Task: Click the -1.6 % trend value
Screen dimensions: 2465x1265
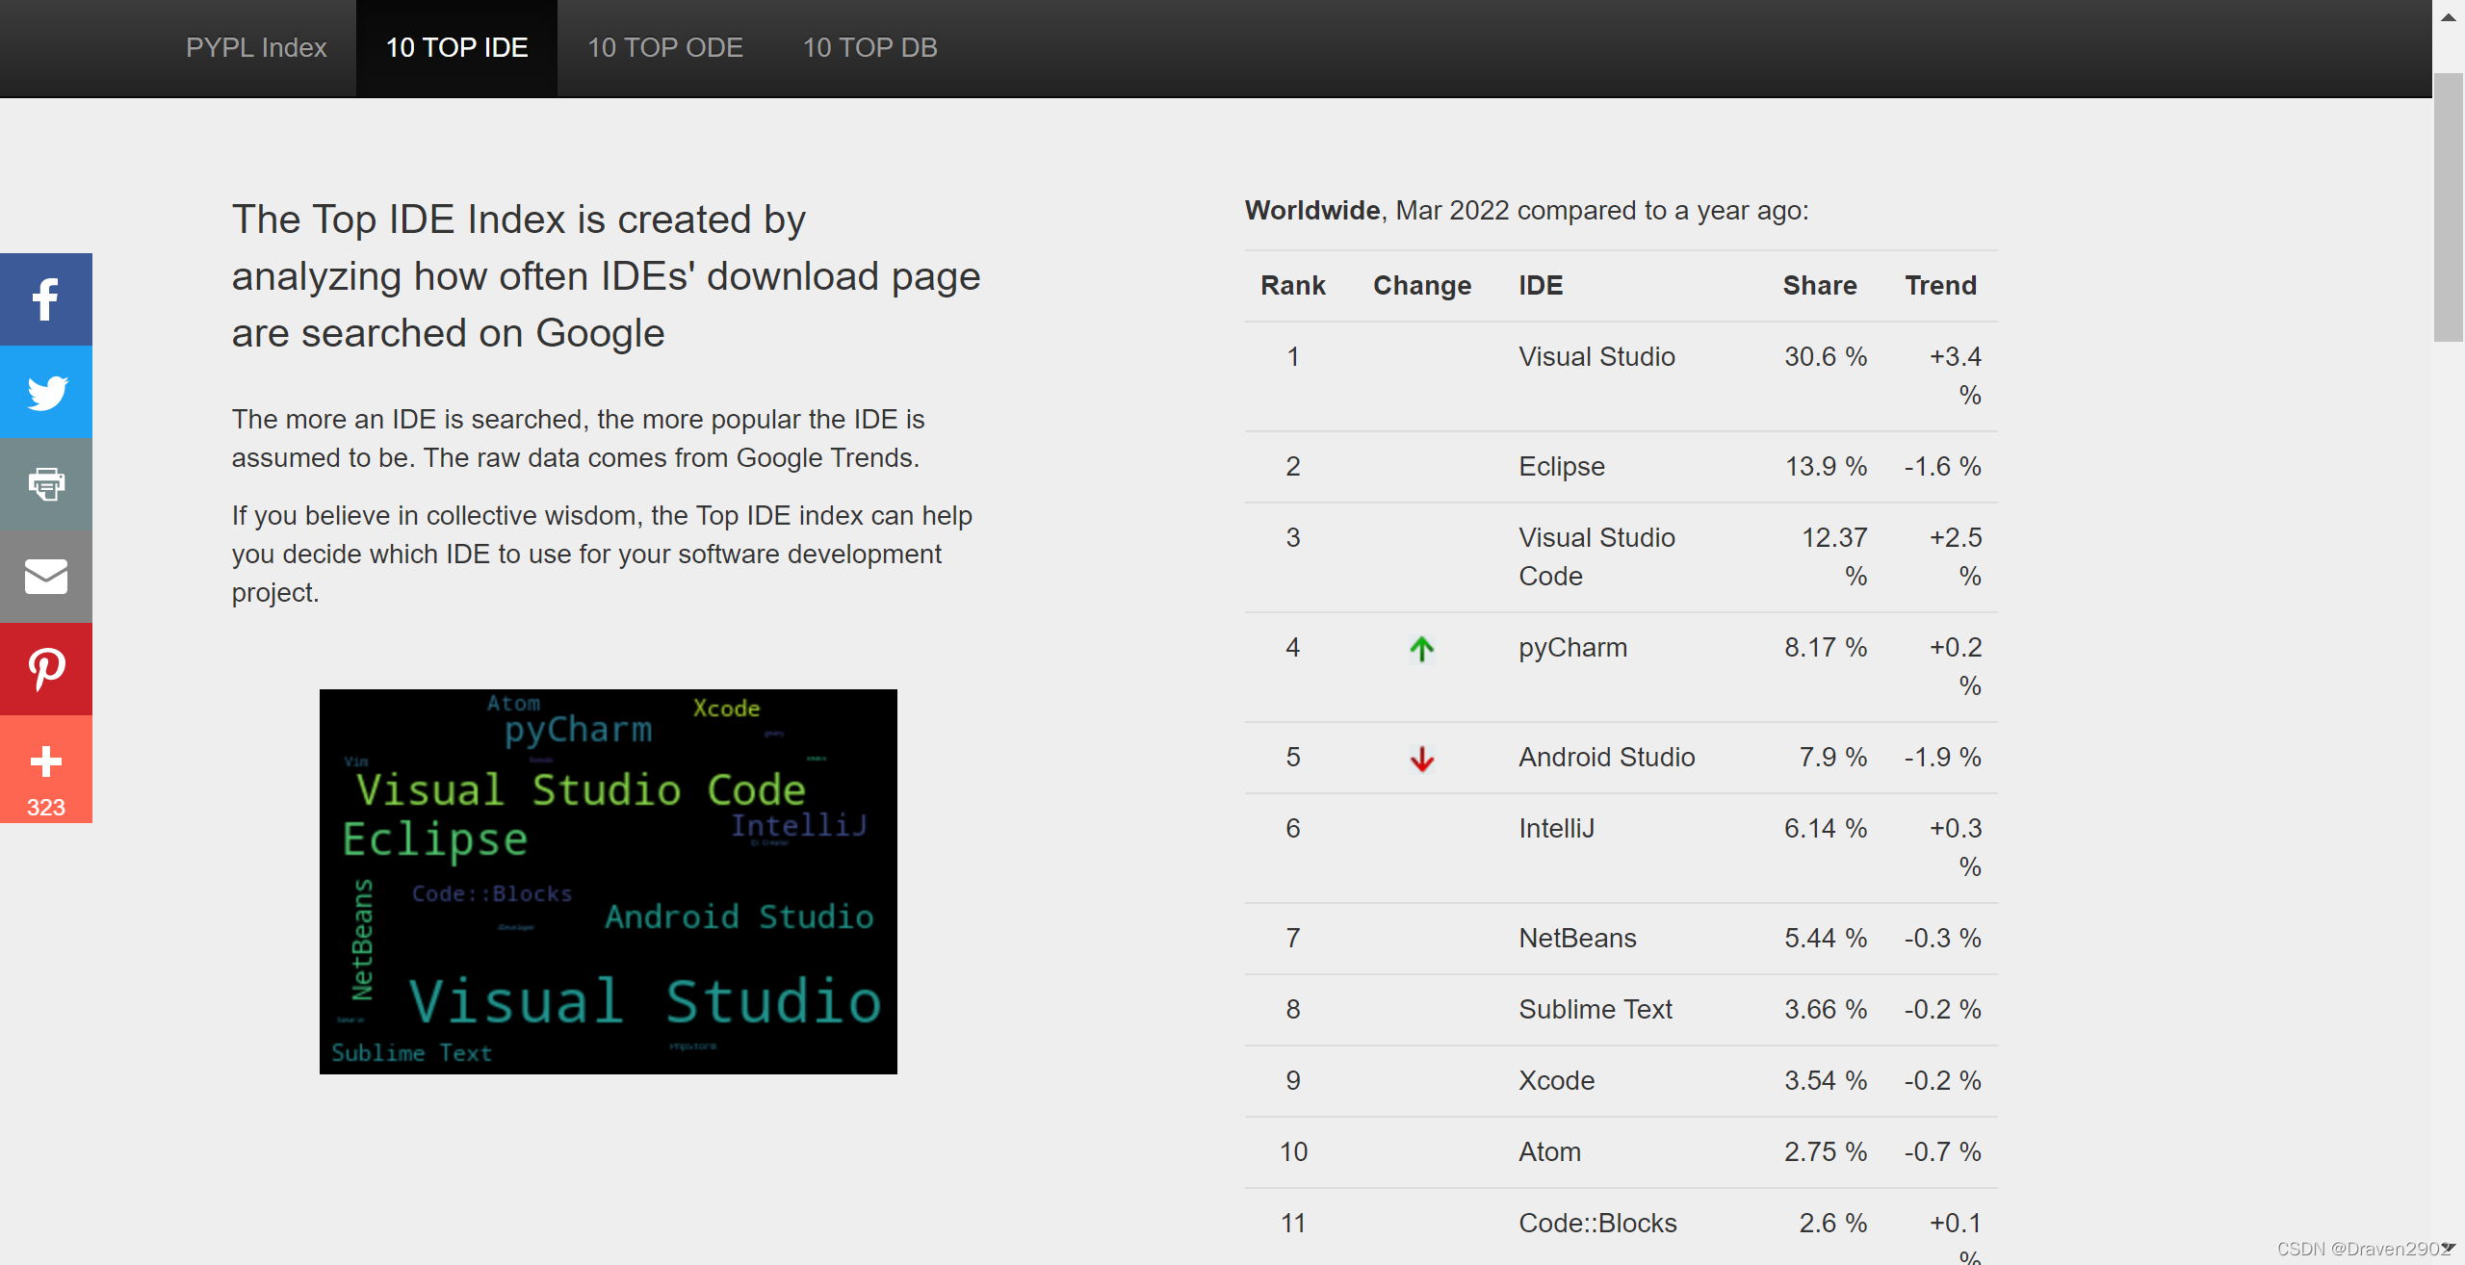Action: click(x=1942, y=466)
